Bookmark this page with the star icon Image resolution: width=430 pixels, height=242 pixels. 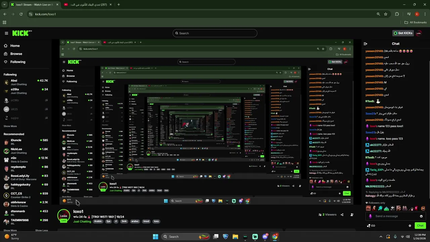[x=386, y=14]
